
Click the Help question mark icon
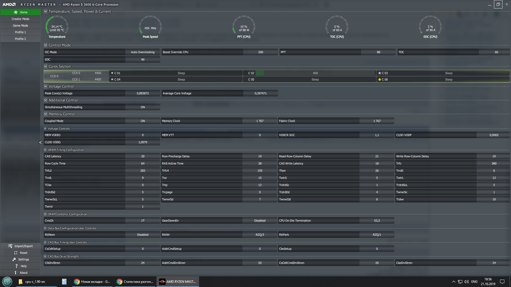[17, 266]
